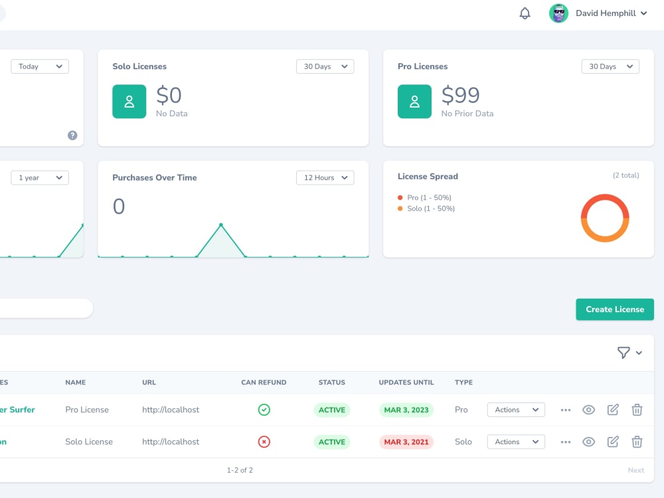The image size is (664, 498).
Task: Click the green refund check for Pro License
Action: pos(264,410)
